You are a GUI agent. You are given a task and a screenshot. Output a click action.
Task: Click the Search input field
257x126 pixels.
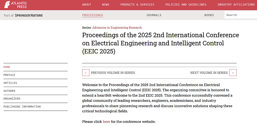241,15
